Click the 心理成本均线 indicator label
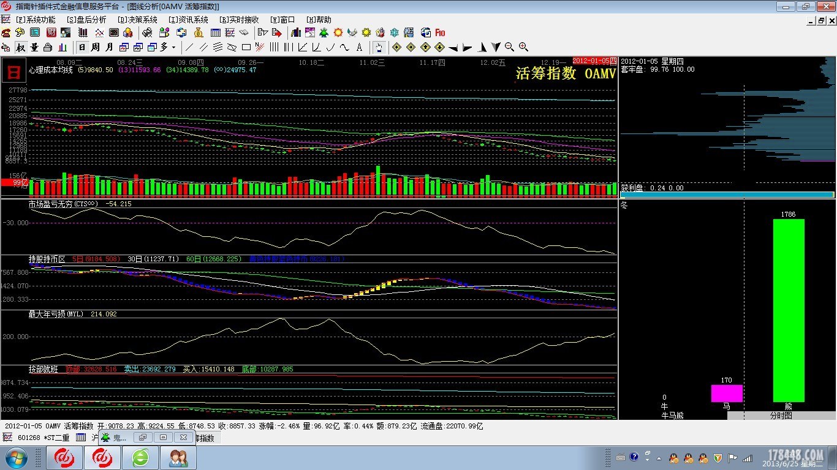This screenshot has width=837, height=470. click(x=50, y=70)
